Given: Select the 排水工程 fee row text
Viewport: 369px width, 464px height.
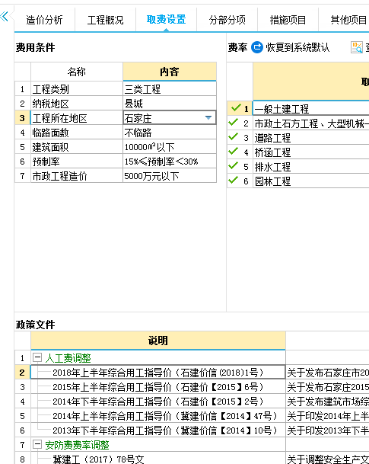Looking at the screenshot, I should tap(272, 167).
